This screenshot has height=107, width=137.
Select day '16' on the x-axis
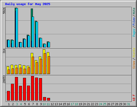[x=68, y=104]
